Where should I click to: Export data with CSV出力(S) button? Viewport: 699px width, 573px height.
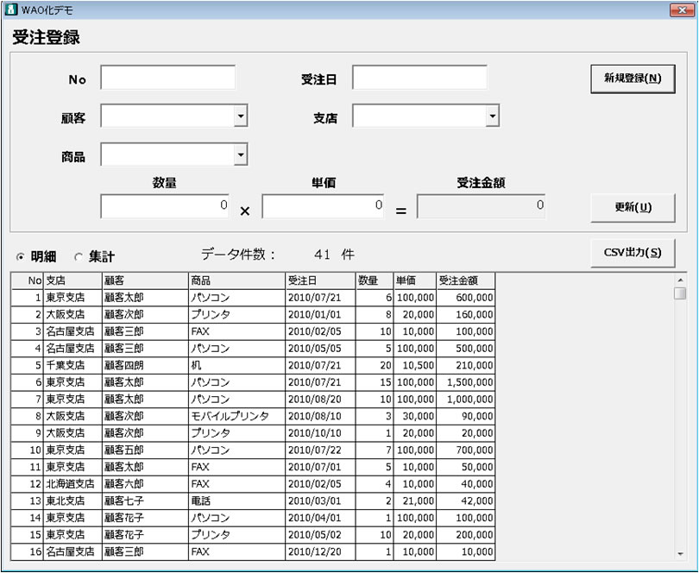tap(633, 252)
